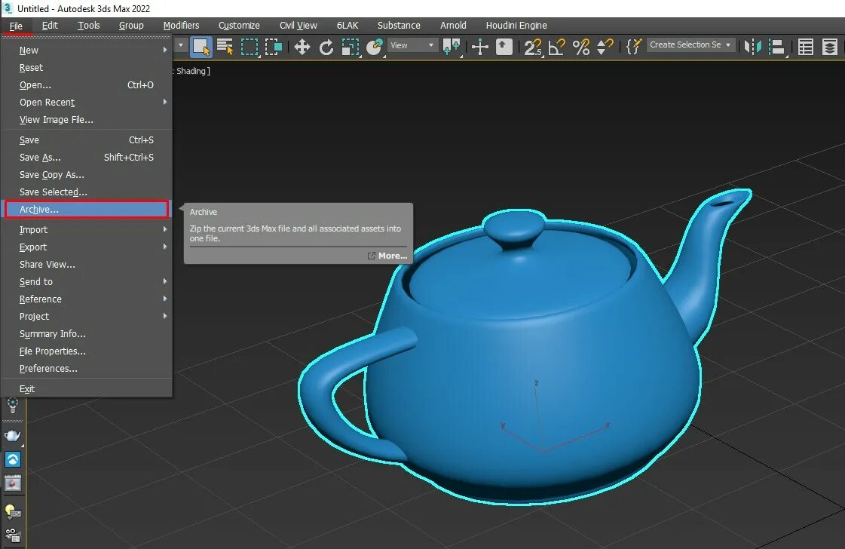This screenshot has height=549, width=845.
Task: Activate the Select and Move tool
Action: point(302,47)
